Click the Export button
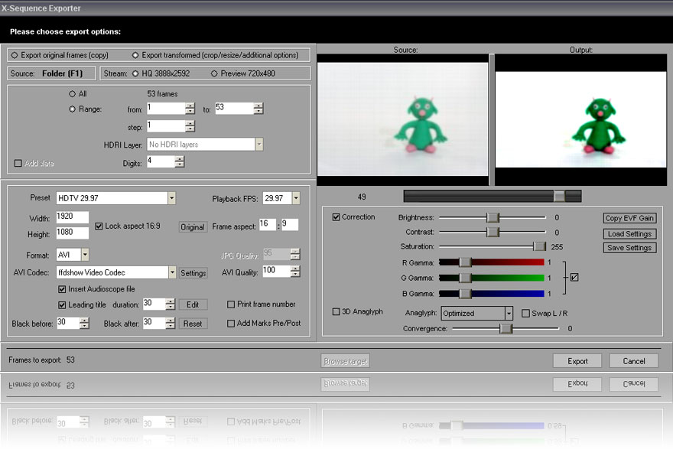This screenshot has height=459, width=673. tap(577, 361)
